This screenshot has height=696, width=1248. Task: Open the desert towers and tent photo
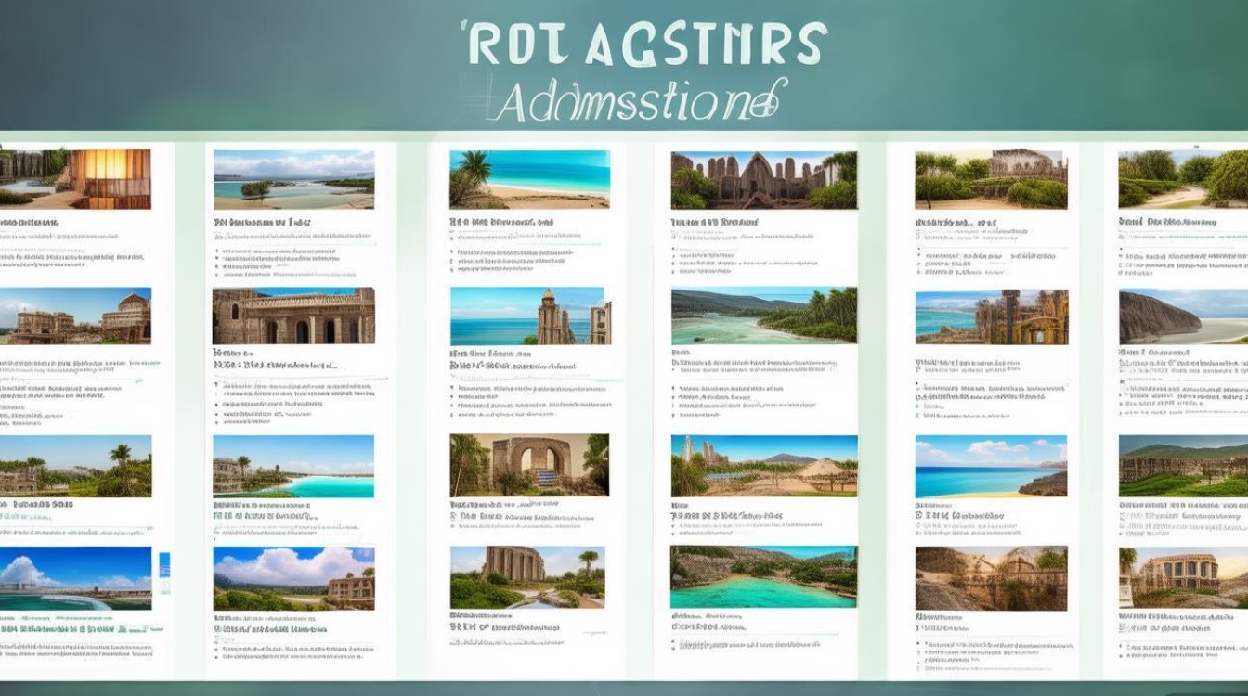[763, 466]
